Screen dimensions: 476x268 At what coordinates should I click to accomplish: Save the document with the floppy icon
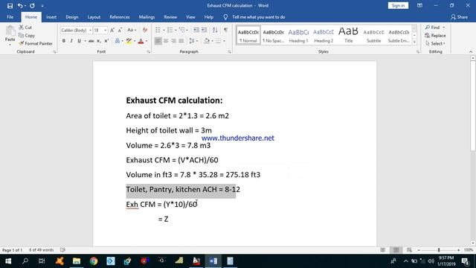tap(10, 5)
